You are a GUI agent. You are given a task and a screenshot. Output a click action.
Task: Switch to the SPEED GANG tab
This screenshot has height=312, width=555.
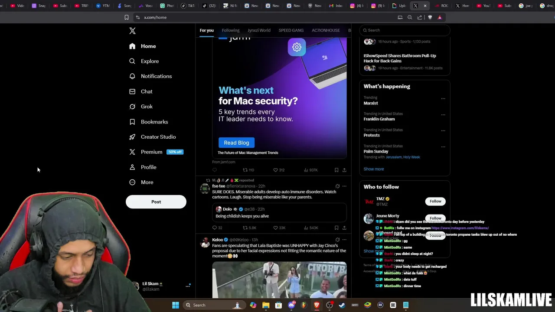pos(291,30)
